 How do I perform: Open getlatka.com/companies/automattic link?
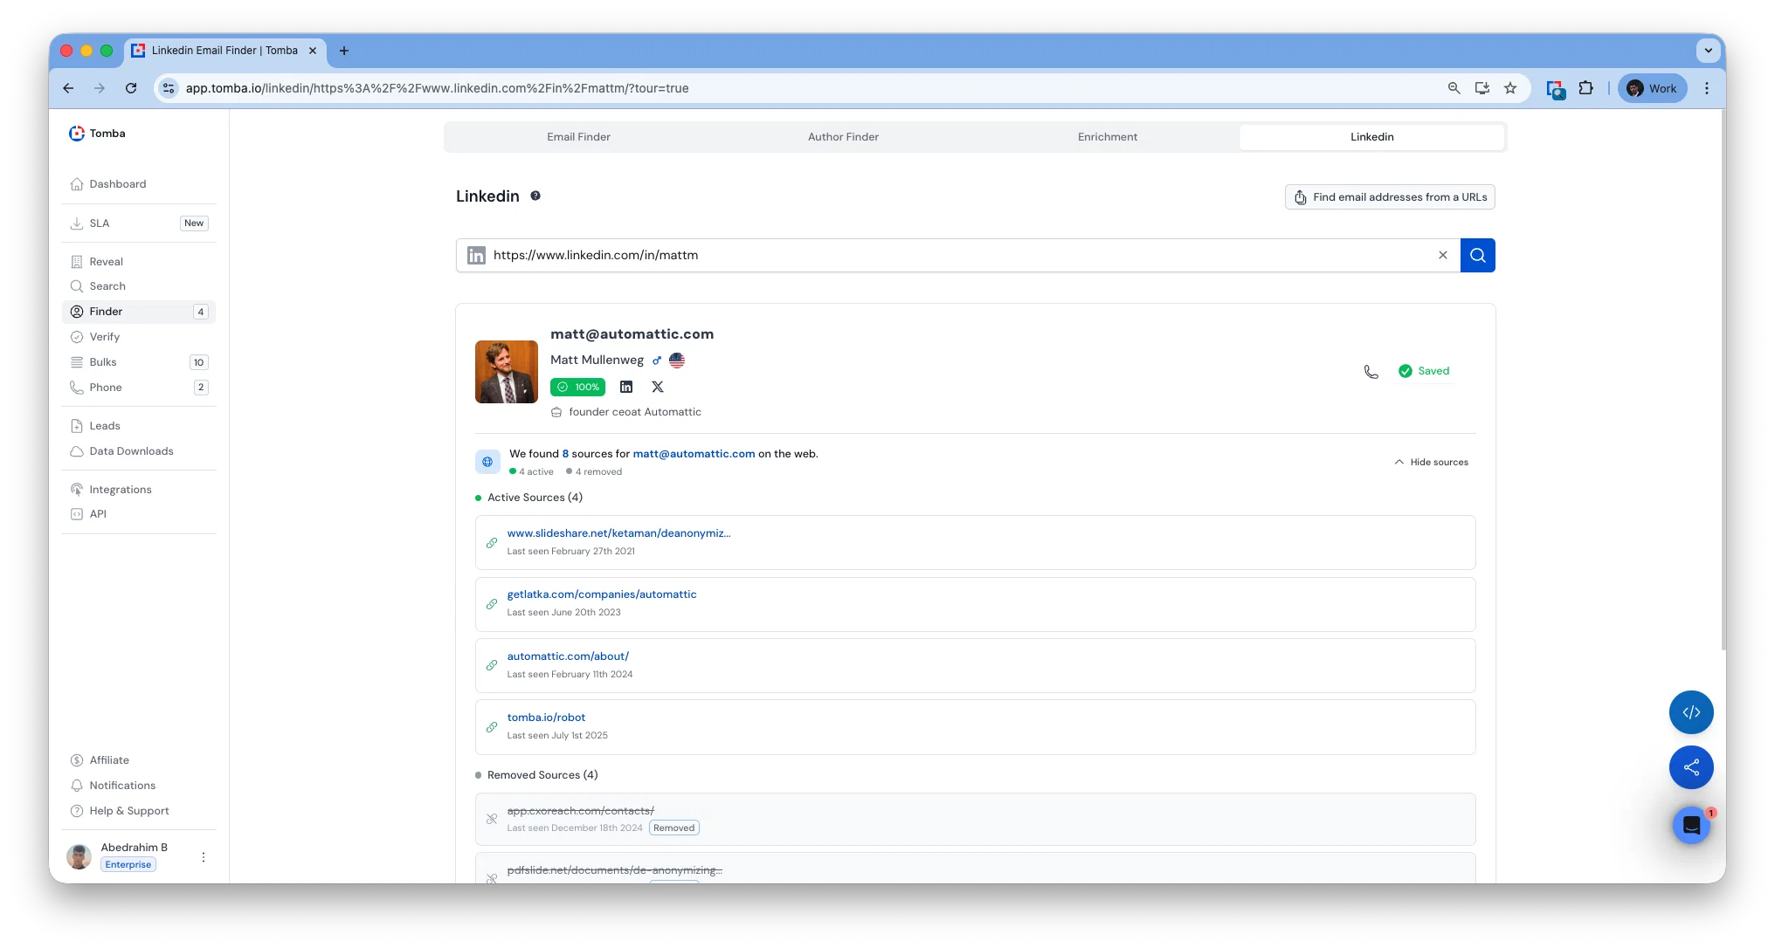[x=602, y=594]
